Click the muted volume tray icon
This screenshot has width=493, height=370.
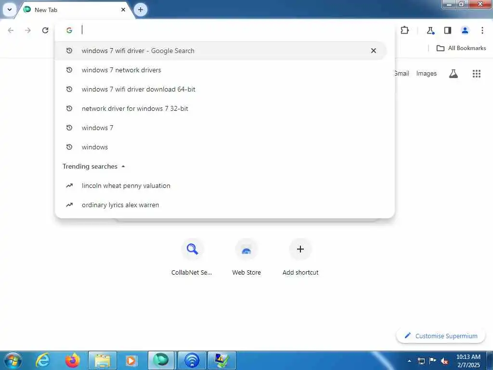[444, 361]
